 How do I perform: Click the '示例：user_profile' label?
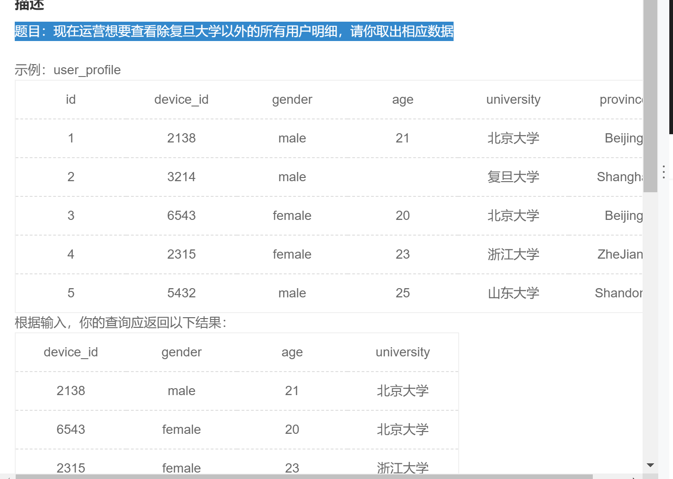click(68, 70)
